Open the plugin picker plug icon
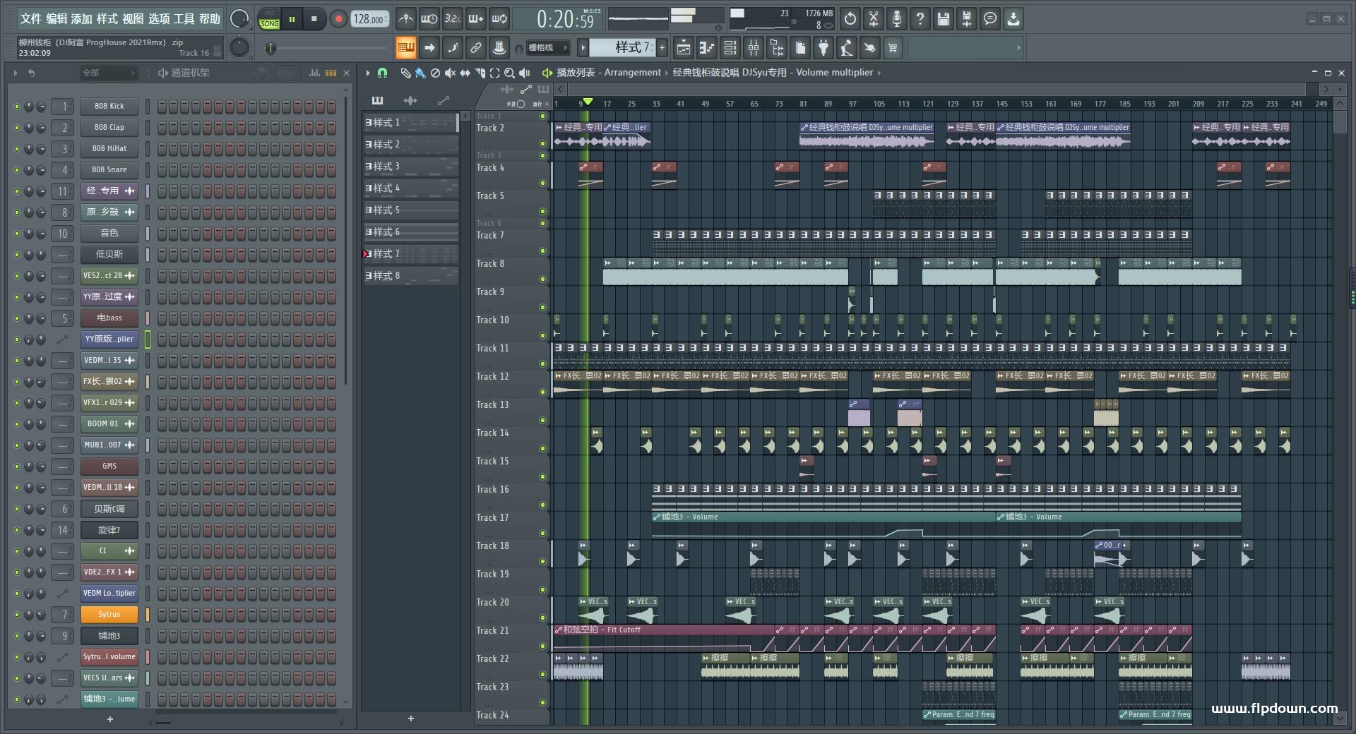The image size is (1356, 734). (x=823, y=48)
